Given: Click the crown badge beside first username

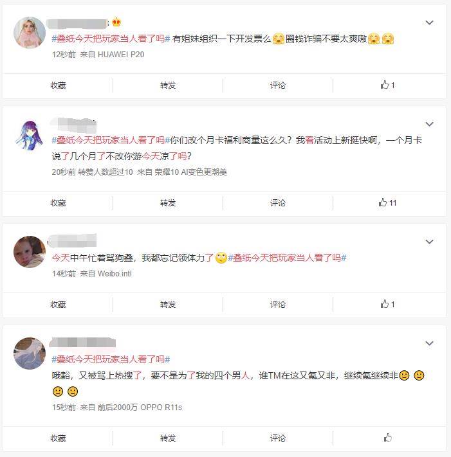Looking at the screenshot, I should click(116, 22).
